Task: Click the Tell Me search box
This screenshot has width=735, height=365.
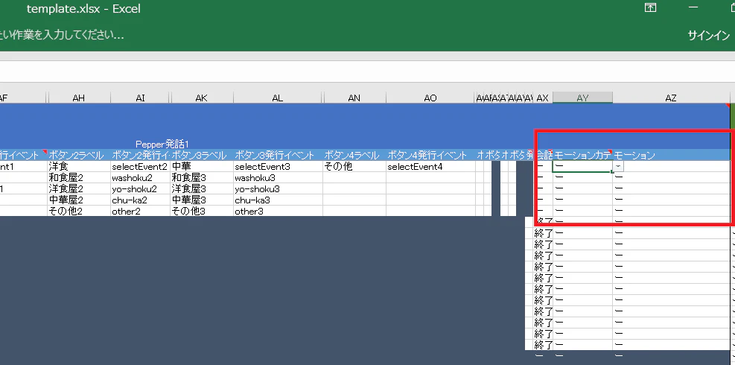Action: tap(62, 35)
